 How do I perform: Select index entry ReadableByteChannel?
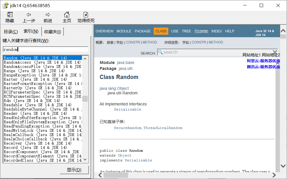tap(43, 109)
